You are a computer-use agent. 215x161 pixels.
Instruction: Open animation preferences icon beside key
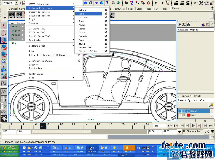(x=212, y=132)
